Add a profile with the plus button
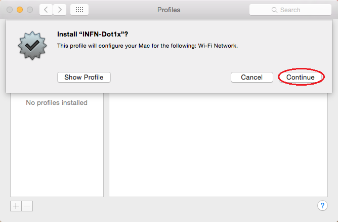Screen dimensions: 338x222 coord(16,206)
